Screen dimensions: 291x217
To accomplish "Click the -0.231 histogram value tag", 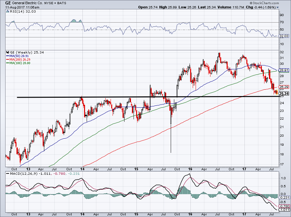I will [284, 198].
